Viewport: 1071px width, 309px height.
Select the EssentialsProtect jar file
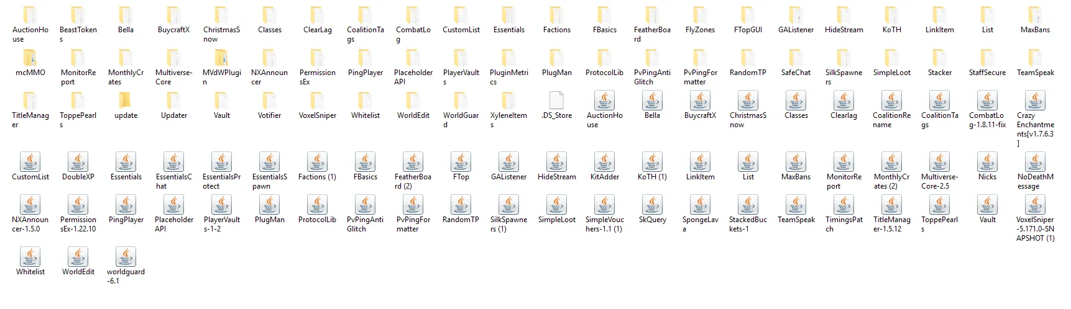[221, 171]
